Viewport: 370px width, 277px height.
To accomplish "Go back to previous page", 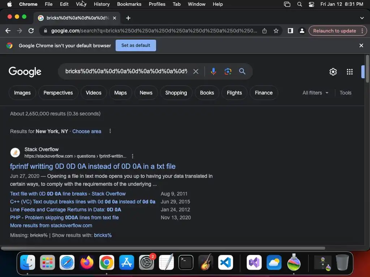I will [x=8, y=31].
